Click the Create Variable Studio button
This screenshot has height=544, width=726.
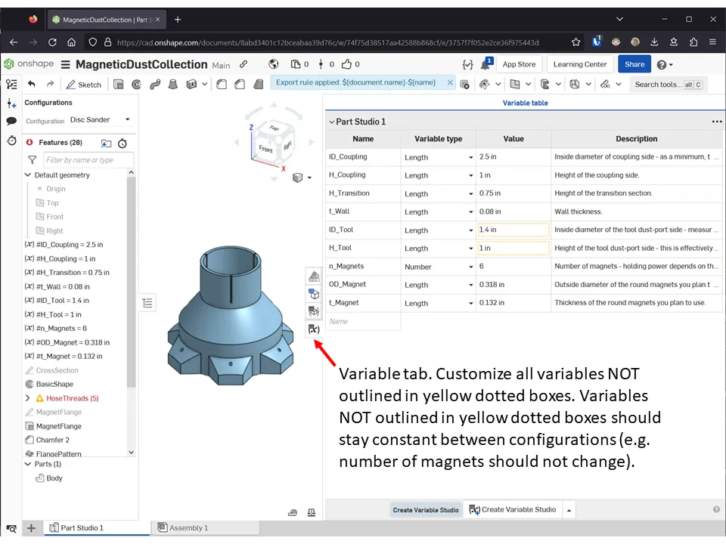point(512,510)
